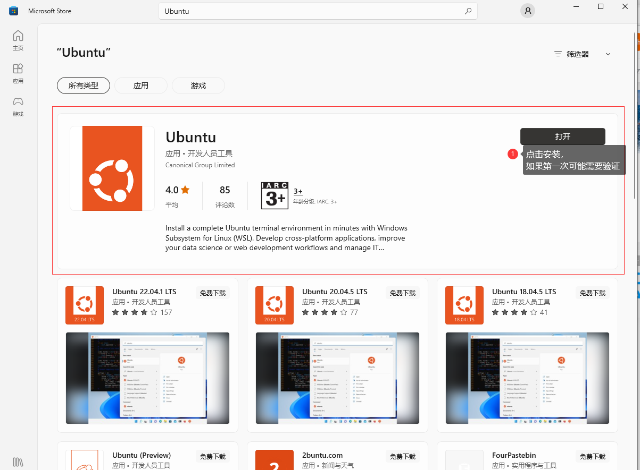
Task: Click the 打开 button for Ubuntu
Action: point(563,136)
